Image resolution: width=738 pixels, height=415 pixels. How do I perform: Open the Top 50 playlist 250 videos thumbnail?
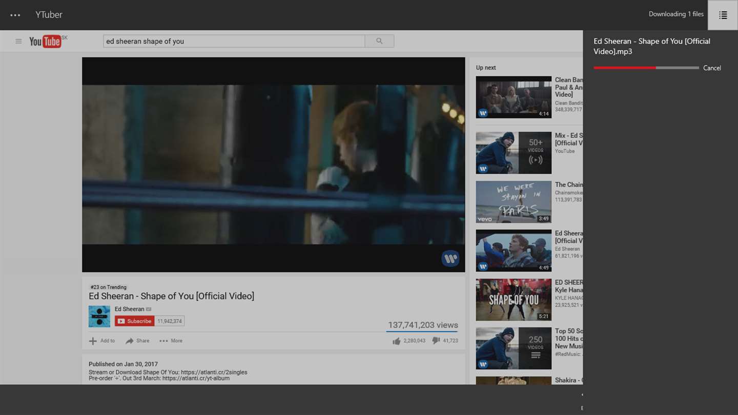(514, 348)
